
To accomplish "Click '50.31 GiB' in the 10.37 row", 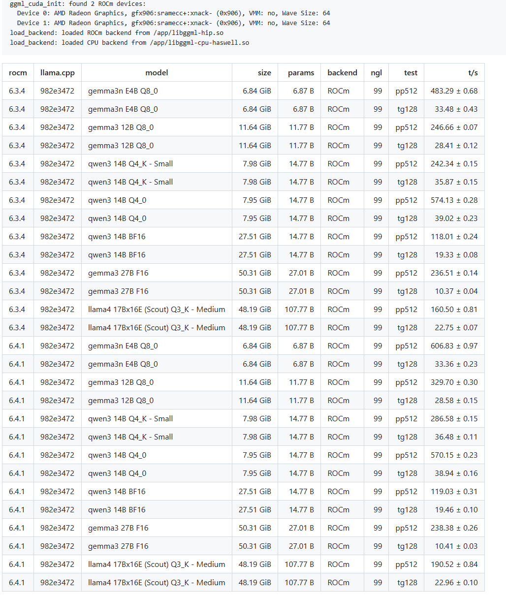I will pyautogui.click(x=255, y=291).
